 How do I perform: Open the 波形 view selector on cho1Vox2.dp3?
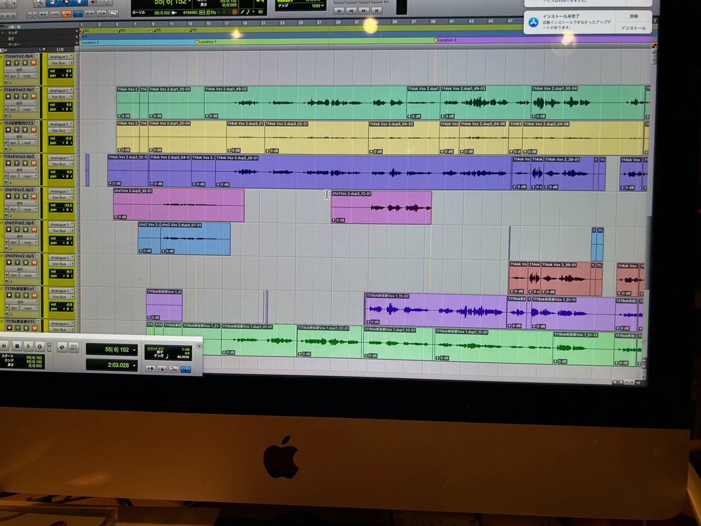pyautogui.click(x=21, y=203)
